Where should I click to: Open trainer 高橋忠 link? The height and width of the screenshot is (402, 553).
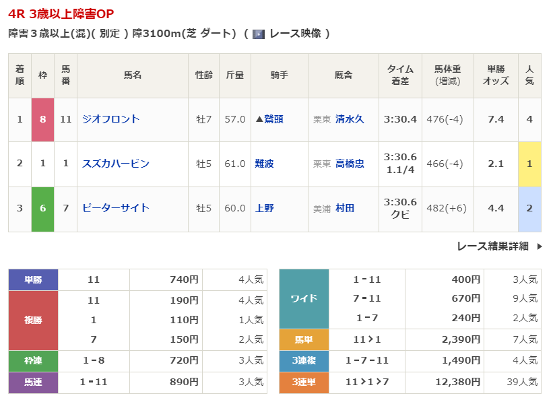click(349, 164)
